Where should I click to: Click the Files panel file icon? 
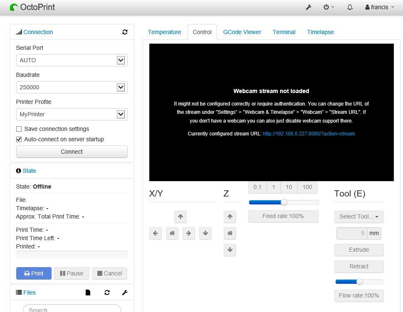click(88, 292)
